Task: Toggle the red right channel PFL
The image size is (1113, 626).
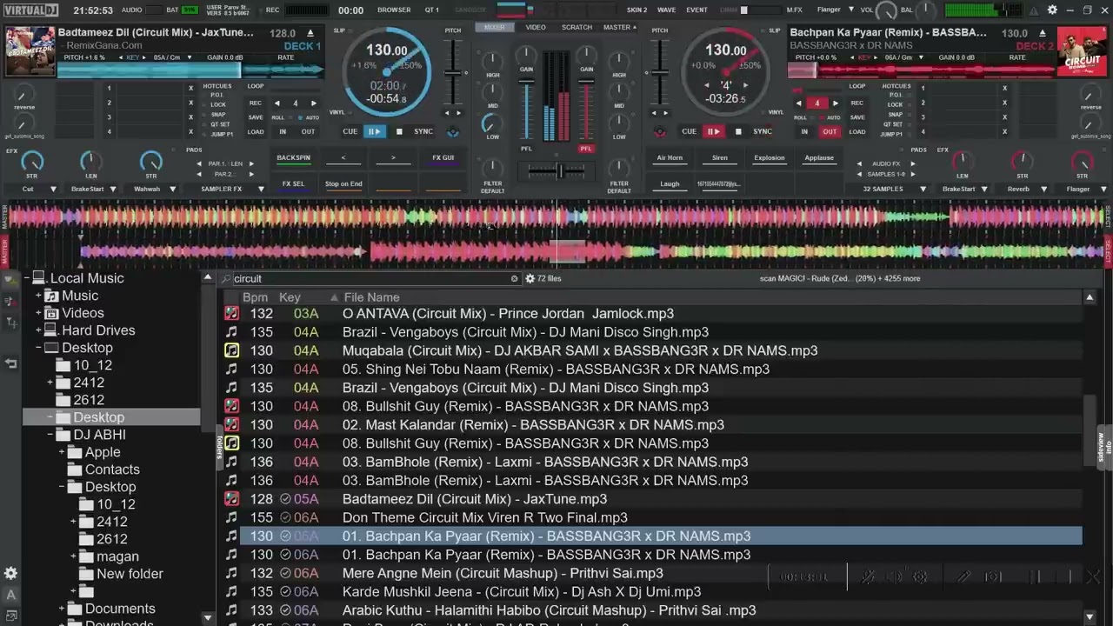Action: pyautogui.click(x=586, y=149)
